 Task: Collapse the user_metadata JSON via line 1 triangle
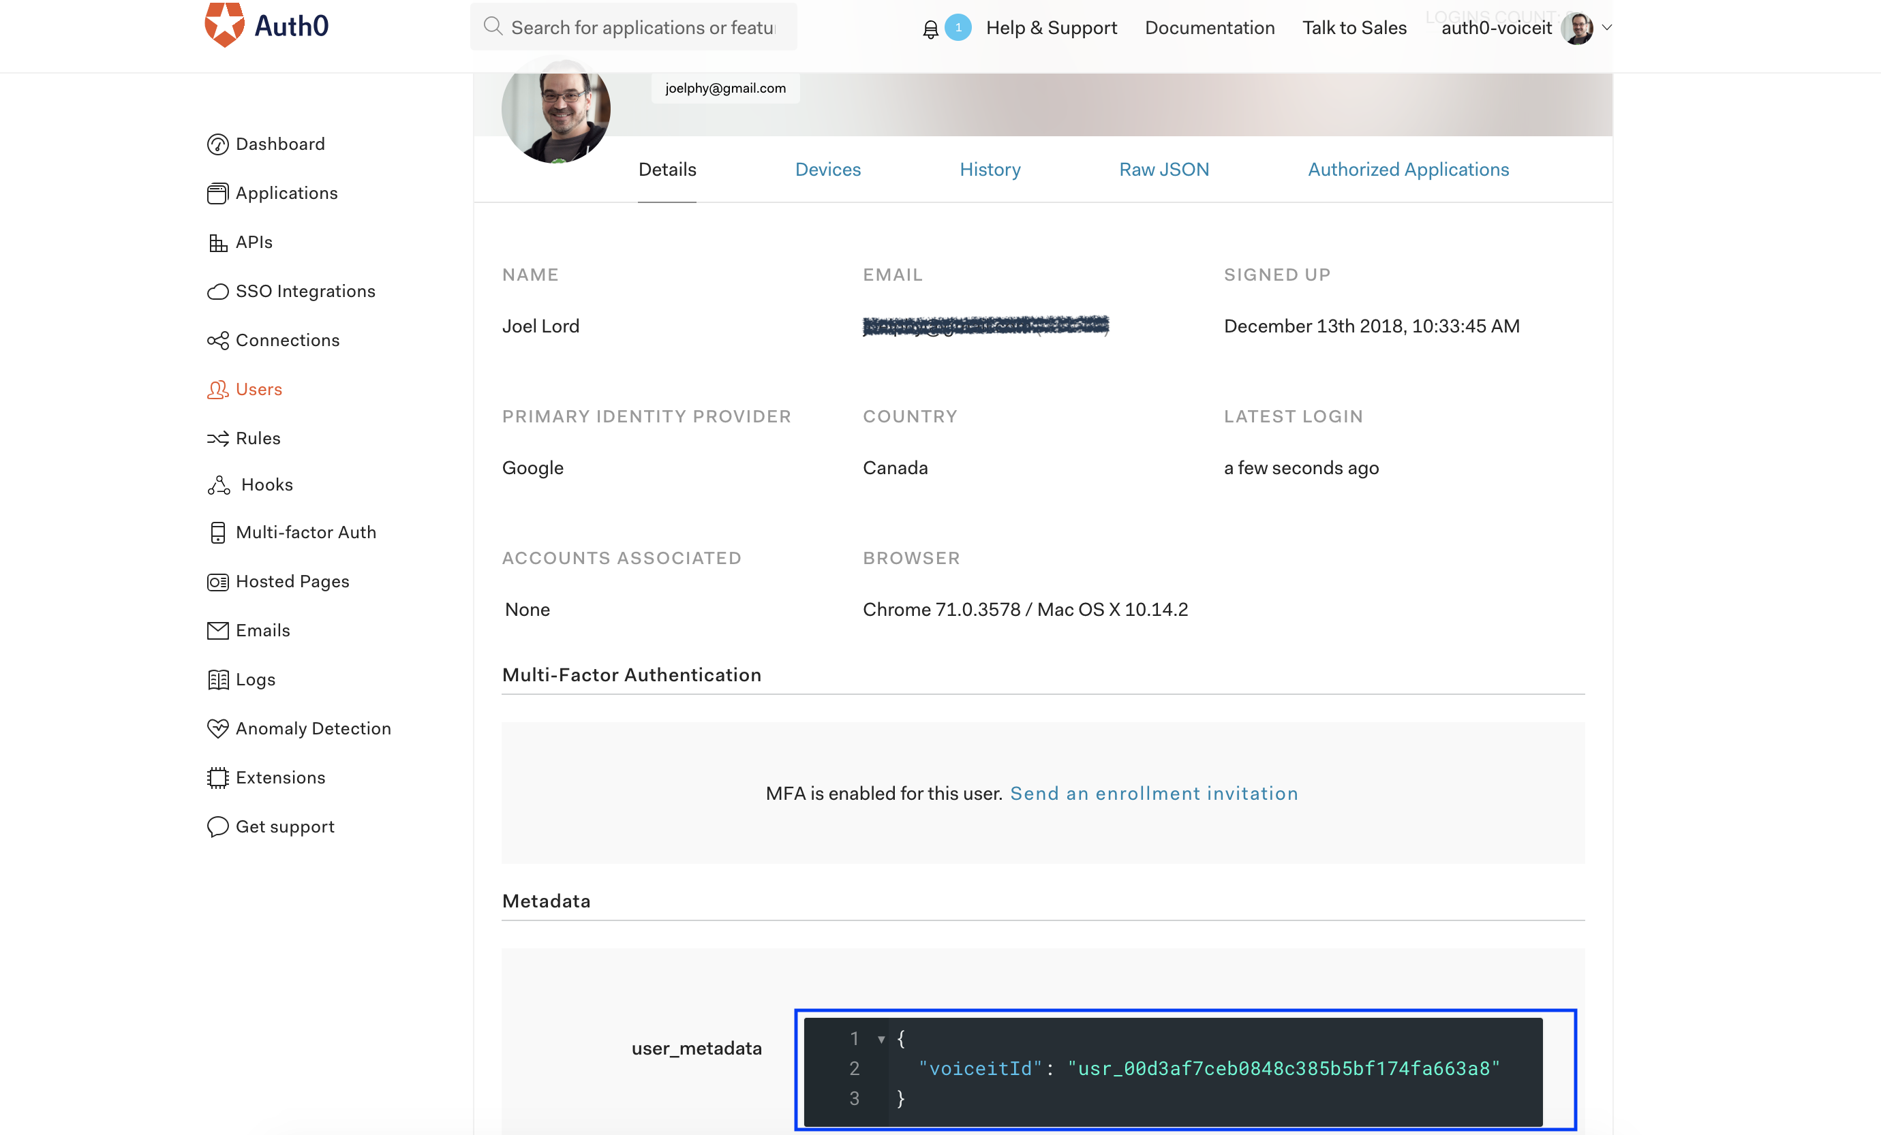tap(882, 1038)
